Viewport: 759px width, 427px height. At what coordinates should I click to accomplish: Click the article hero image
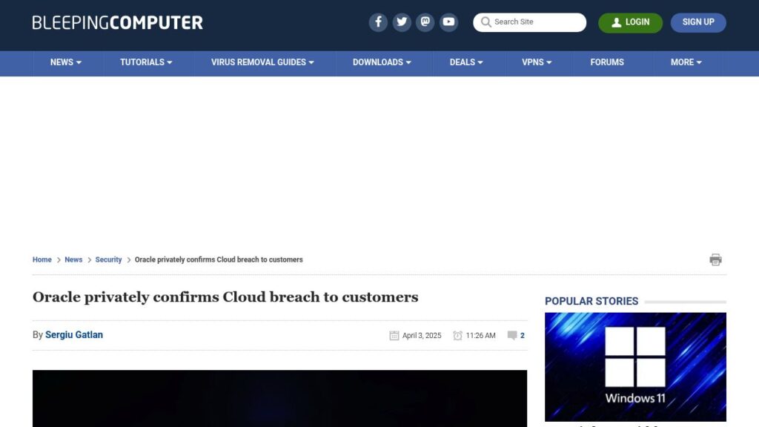pyautogui.click(x=279, y=398)
